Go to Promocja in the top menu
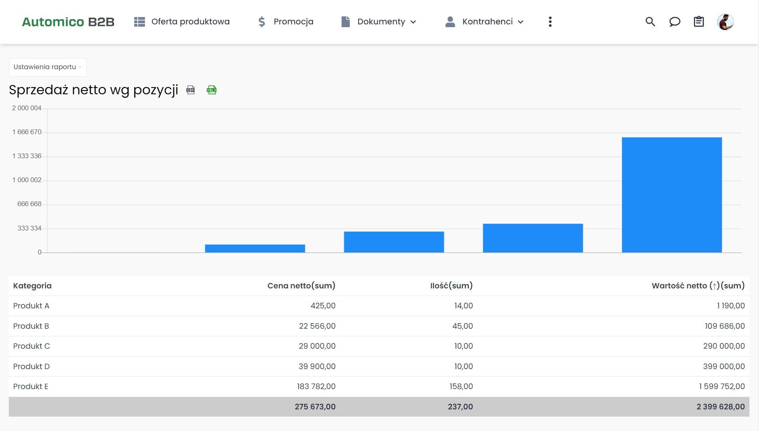Screen dimensions: 759x431 (x=293, y=22)
